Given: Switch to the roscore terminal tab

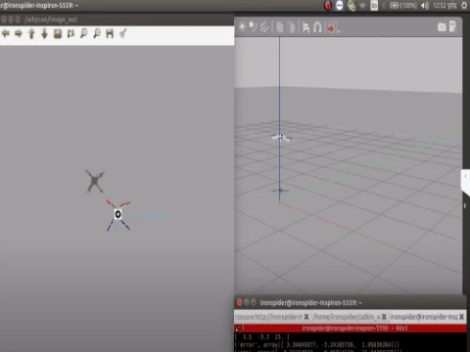Looking at the screenshot, I should tap(268, 317).
